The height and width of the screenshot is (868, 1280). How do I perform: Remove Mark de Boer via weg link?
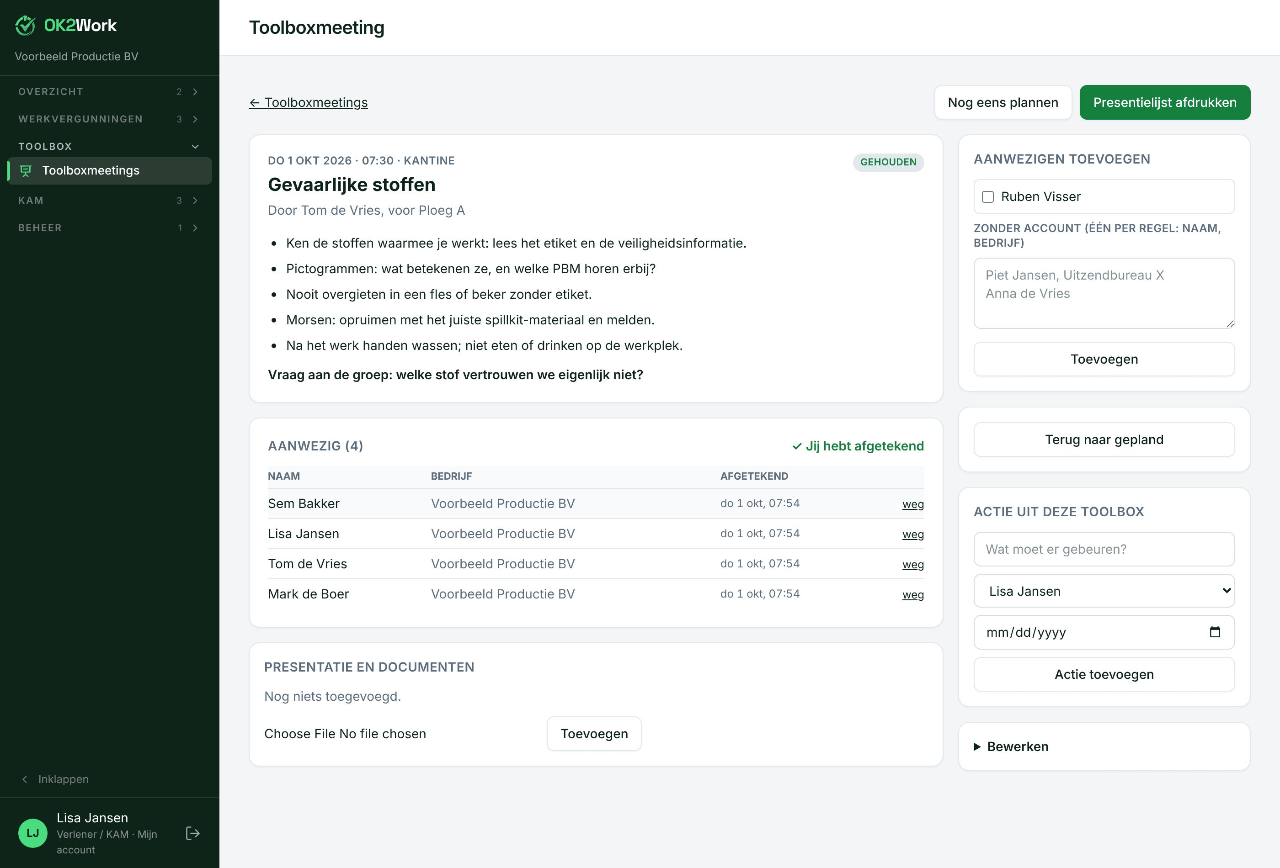pyautogui.click(x=912, y=595)
